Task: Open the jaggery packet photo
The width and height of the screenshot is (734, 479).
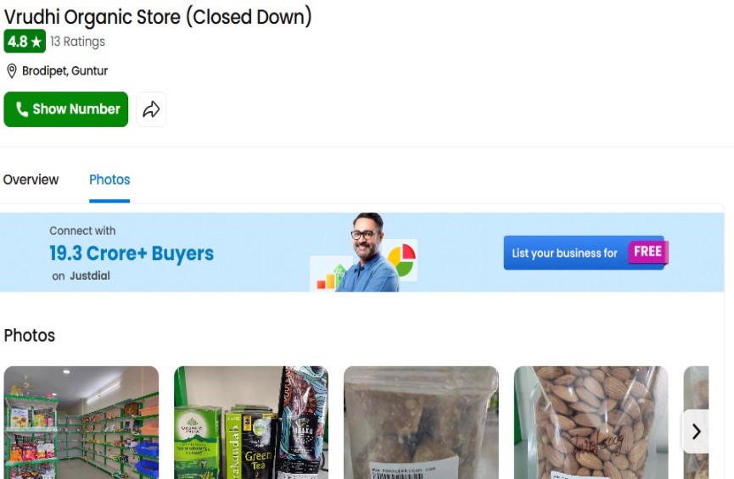Action: coord(421,422)
